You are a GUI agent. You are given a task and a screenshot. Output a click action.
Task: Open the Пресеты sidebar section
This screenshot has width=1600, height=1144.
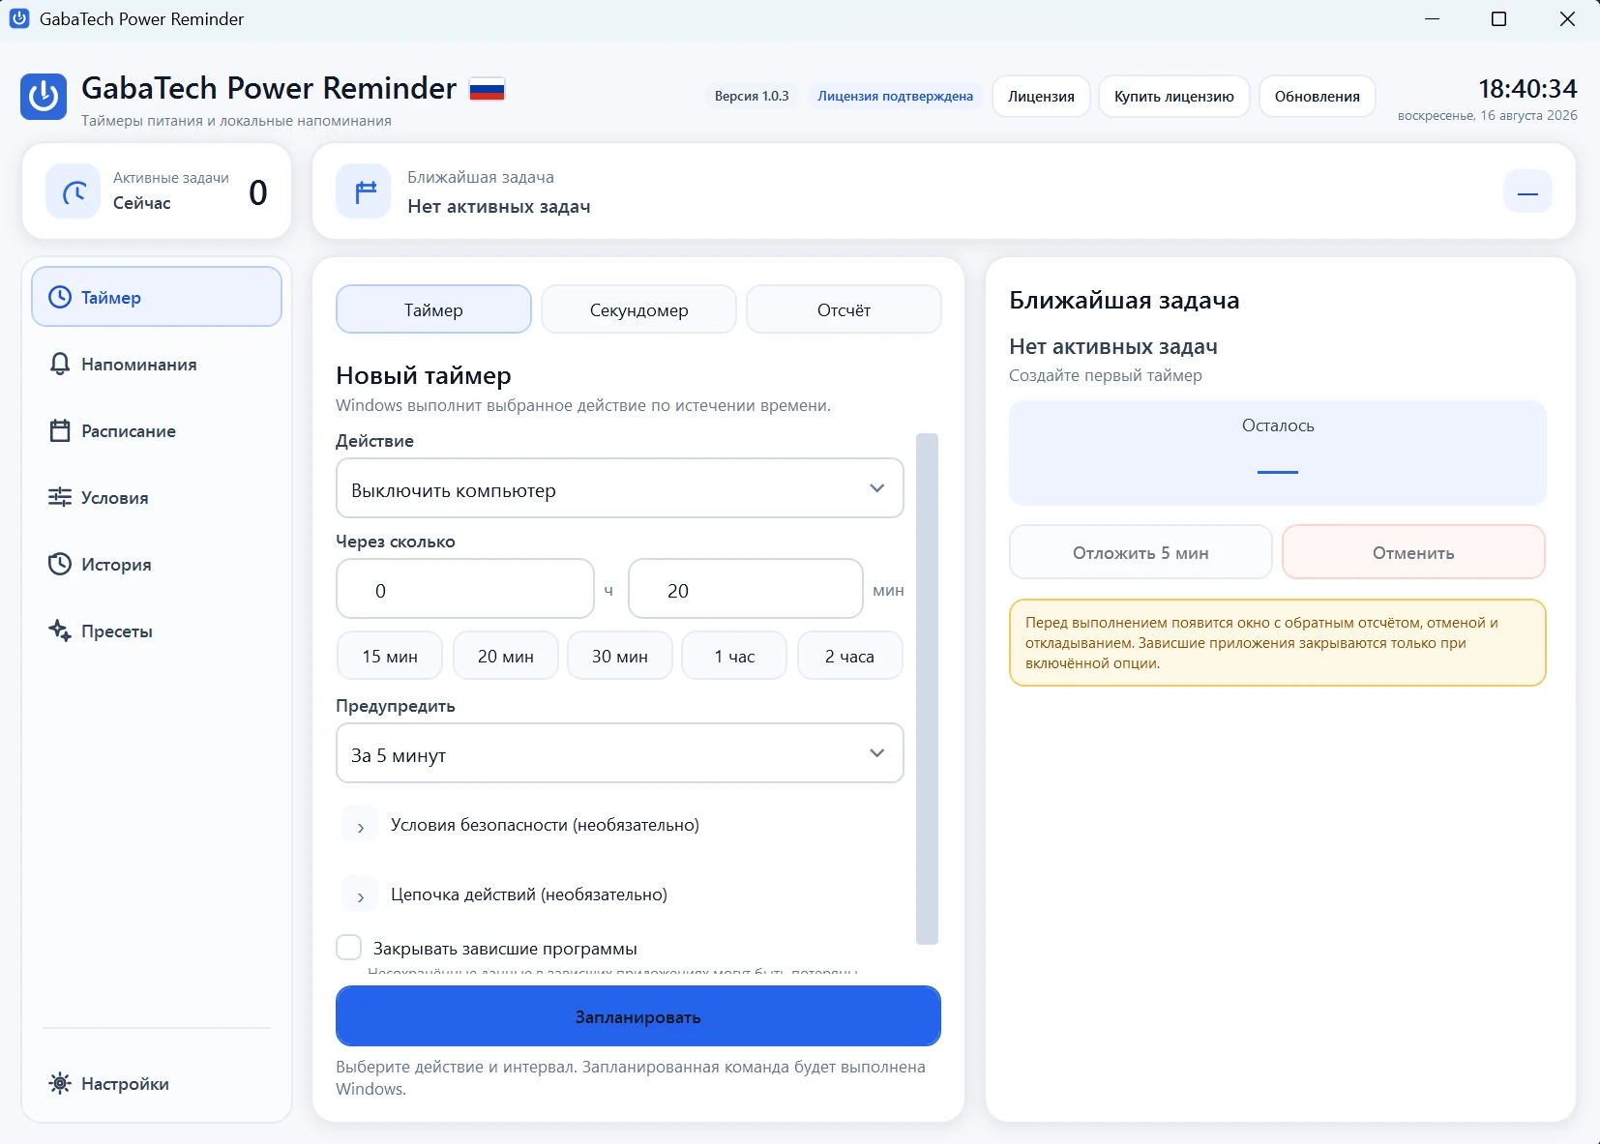click(x=157, y=631)
